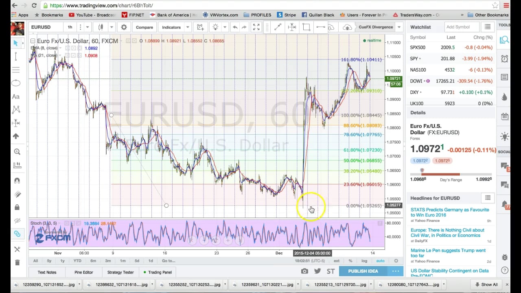
Task: Open the headlines list view icon
Action: (x=487, y=198)
